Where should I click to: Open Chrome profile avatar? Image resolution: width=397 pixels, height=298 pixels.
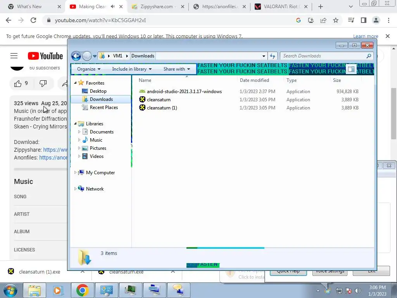coord(376,20)
